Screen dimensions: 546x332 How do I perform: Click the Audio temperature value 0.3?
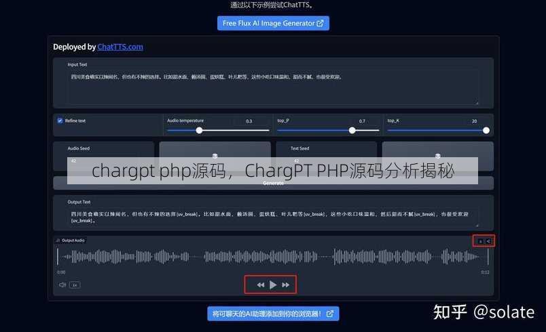click(249, 121)
